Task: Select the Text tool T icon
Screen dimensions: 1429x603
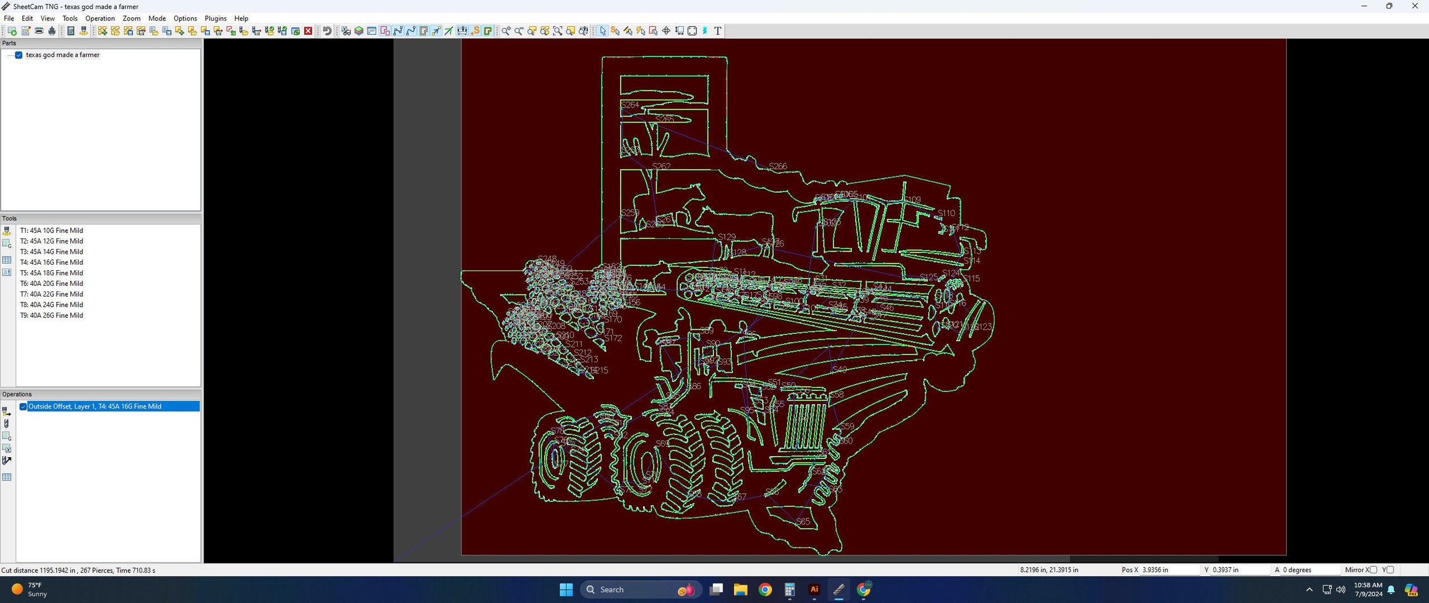Action: coord(718,31)
